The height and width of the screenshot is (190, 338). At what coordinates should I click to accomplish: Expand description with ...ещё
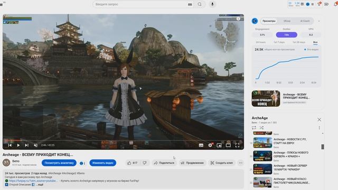pos(40,185)
